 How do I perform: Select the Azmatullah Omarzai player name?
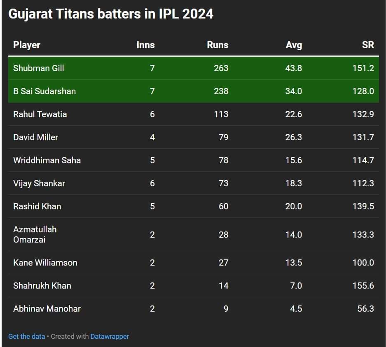(35, 234)
